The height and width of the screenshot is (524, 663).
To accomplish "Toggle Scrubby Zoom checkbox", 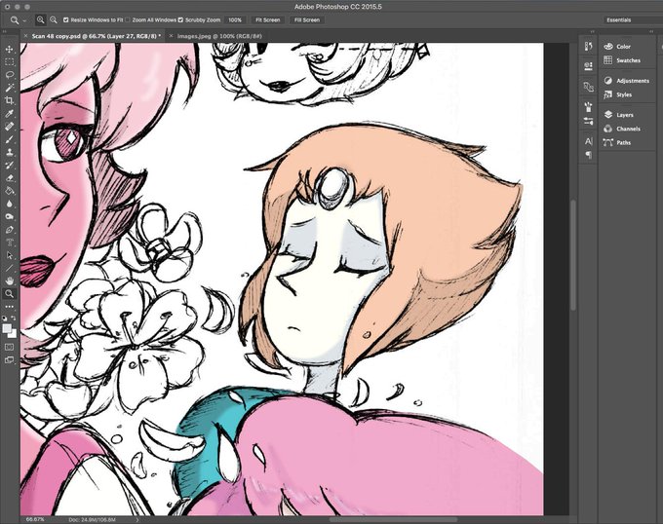I will [x=180, y=19].
